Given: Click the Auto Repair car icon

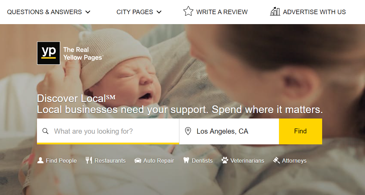Looking at the screenshot, I should 138,161.
